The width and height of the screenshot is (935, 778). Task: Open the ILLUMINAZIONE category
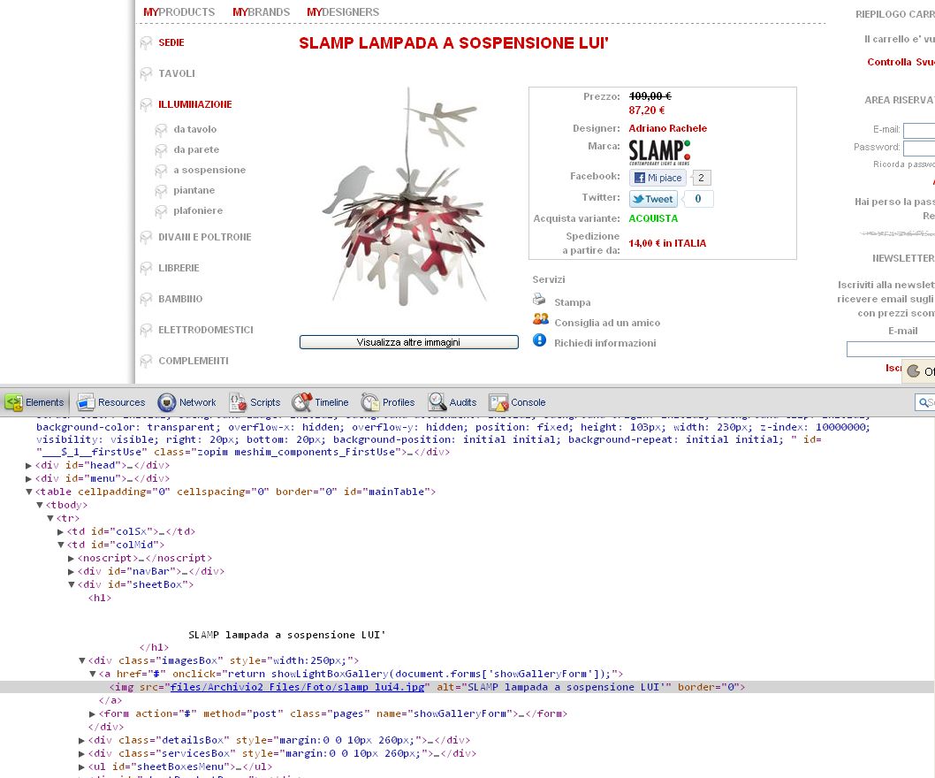[195, 104]
